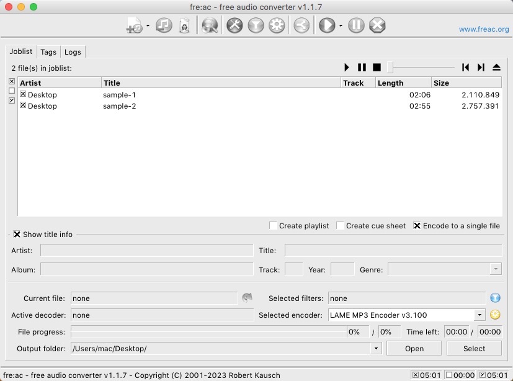The height and width of the screenshot is (381, 513).
Task: Open the arrow beside start encoding icon
Action: tap(341, 26)
